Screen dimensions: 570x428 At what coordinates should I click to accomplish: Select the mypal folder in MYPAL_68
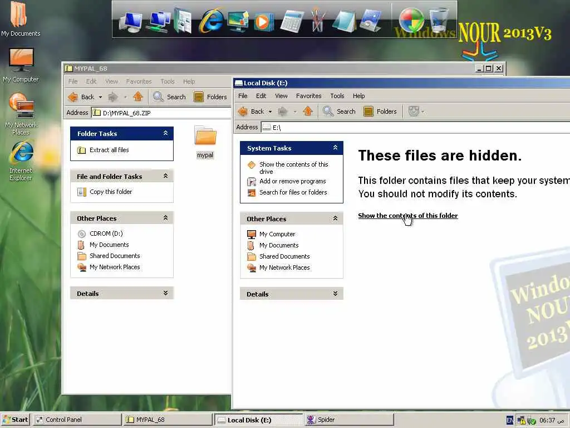coord(205,142)
